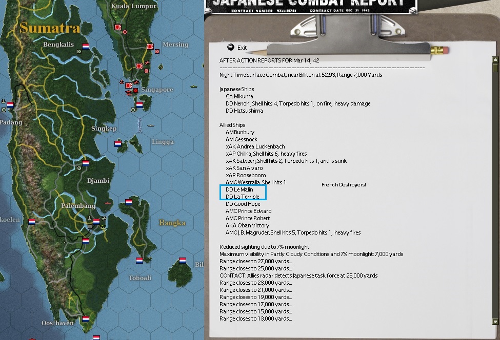Click the Dutch flag at Bengkalis

(86, 47)
